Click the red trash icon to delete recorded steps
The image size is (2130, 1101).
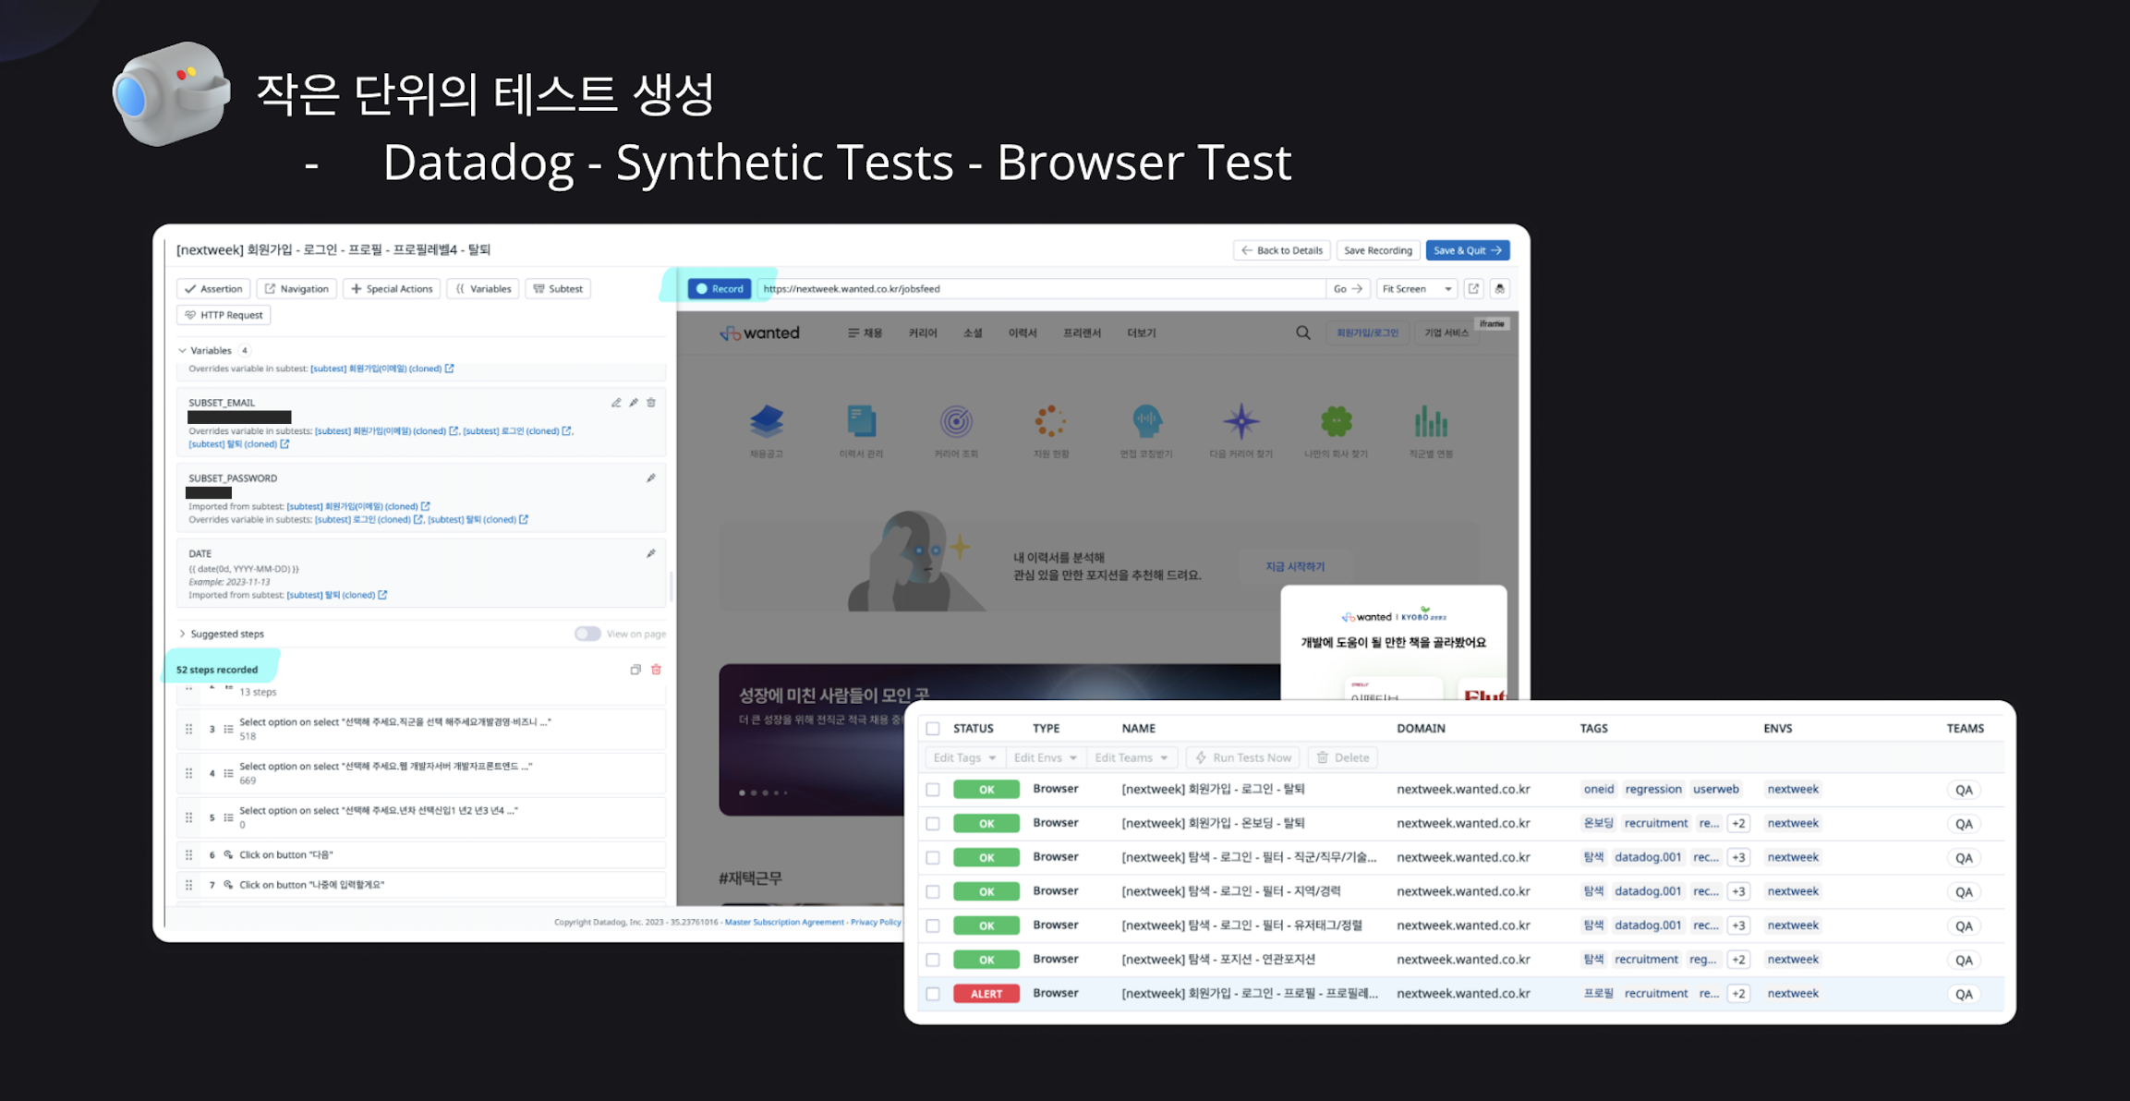(656, 670)
